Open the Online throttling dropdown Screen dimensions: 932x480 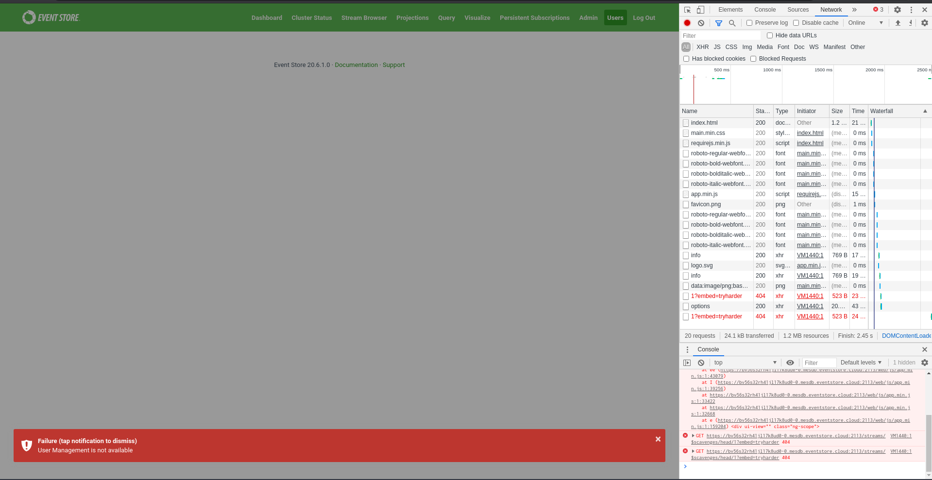[x=865, y=23]
